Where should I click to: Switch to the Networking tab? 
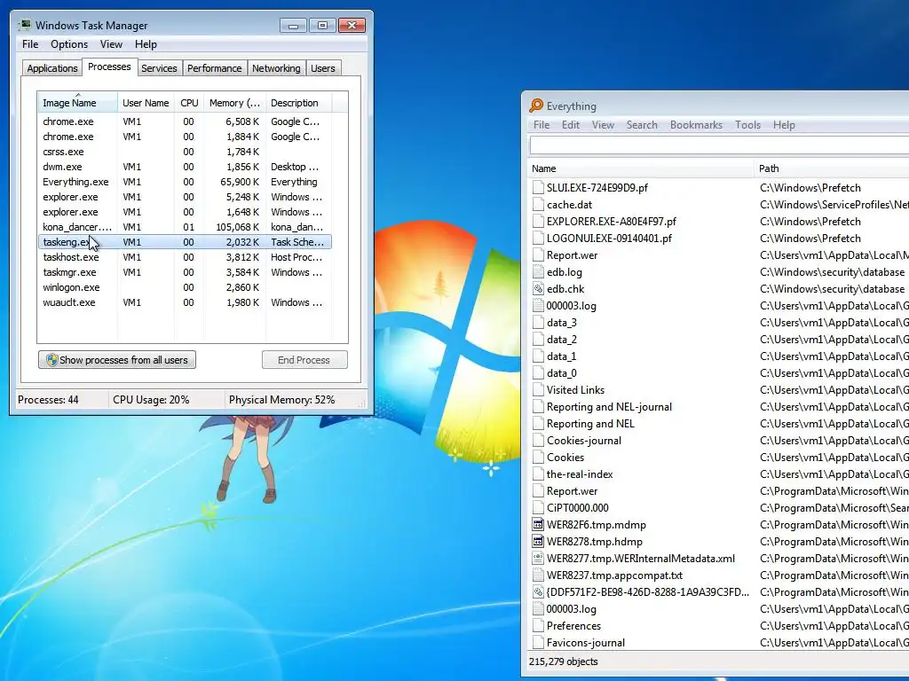coord(276,68)
